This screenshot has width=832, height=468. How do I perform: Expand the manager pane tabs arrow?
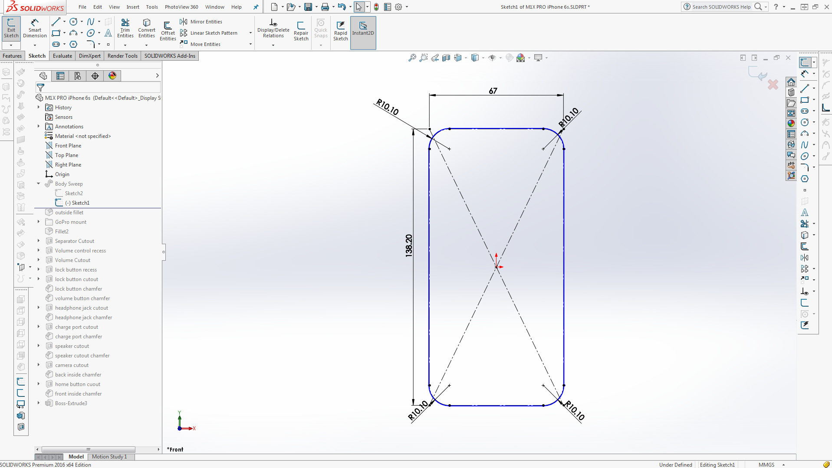tap(157, 76)
